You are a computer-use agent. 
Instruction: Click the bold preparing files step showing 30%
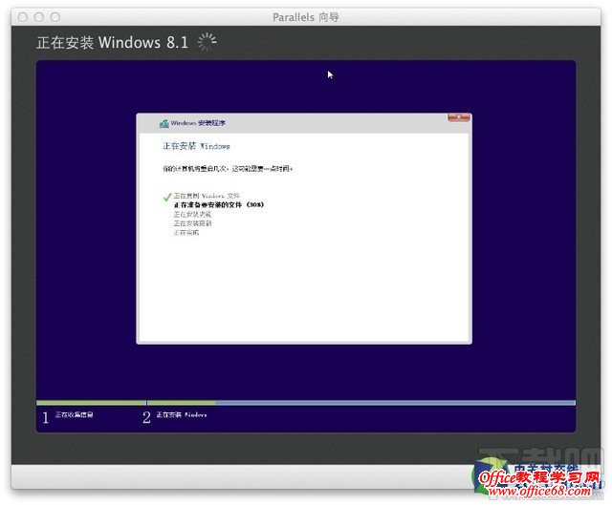(219, 205)
